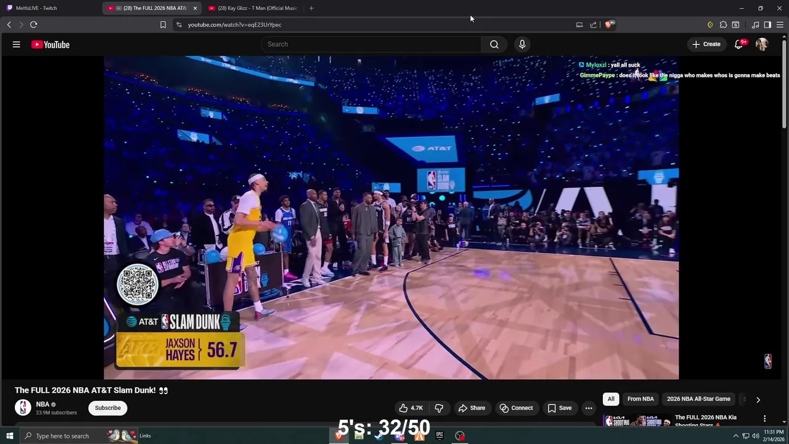Dislike the video with thumbs down
Viewport: 789px width, 444px height.
click(x=439, y=408)
